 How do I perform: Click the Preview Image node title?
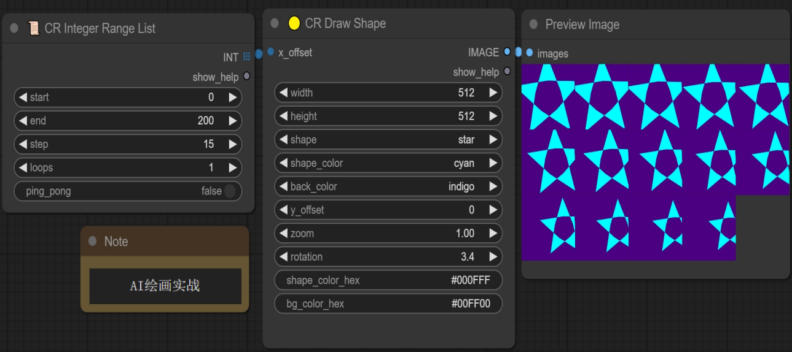[582, 25]
